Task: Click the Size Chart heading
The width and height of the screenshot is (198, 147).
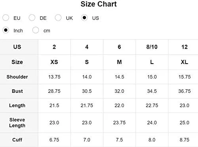Action: pos(99,4)
